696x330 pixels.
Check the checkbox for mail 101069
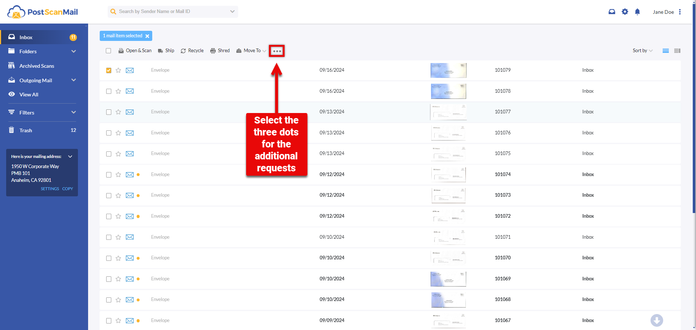click(109, 279)
